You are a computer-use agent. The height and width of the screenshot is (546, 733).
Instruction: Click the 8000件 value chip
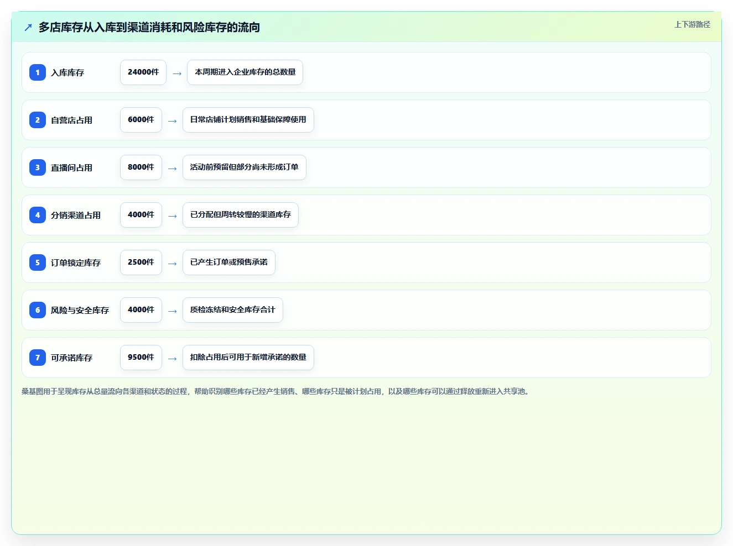click(x=141, y=167)
